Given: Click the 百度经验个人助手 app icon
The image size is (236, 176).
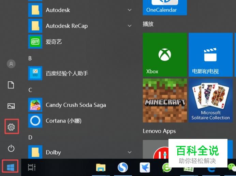Looking at the screenshot, I should [35, 73].
